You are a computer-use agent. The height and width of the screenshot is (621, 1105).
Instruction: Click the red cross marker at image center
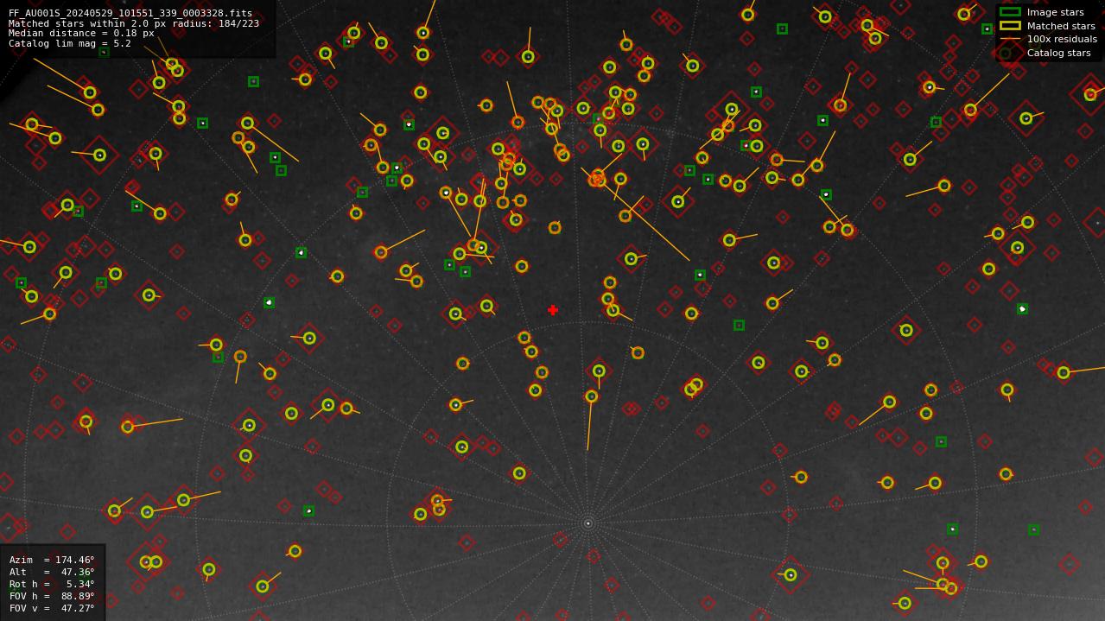point(553,310)
